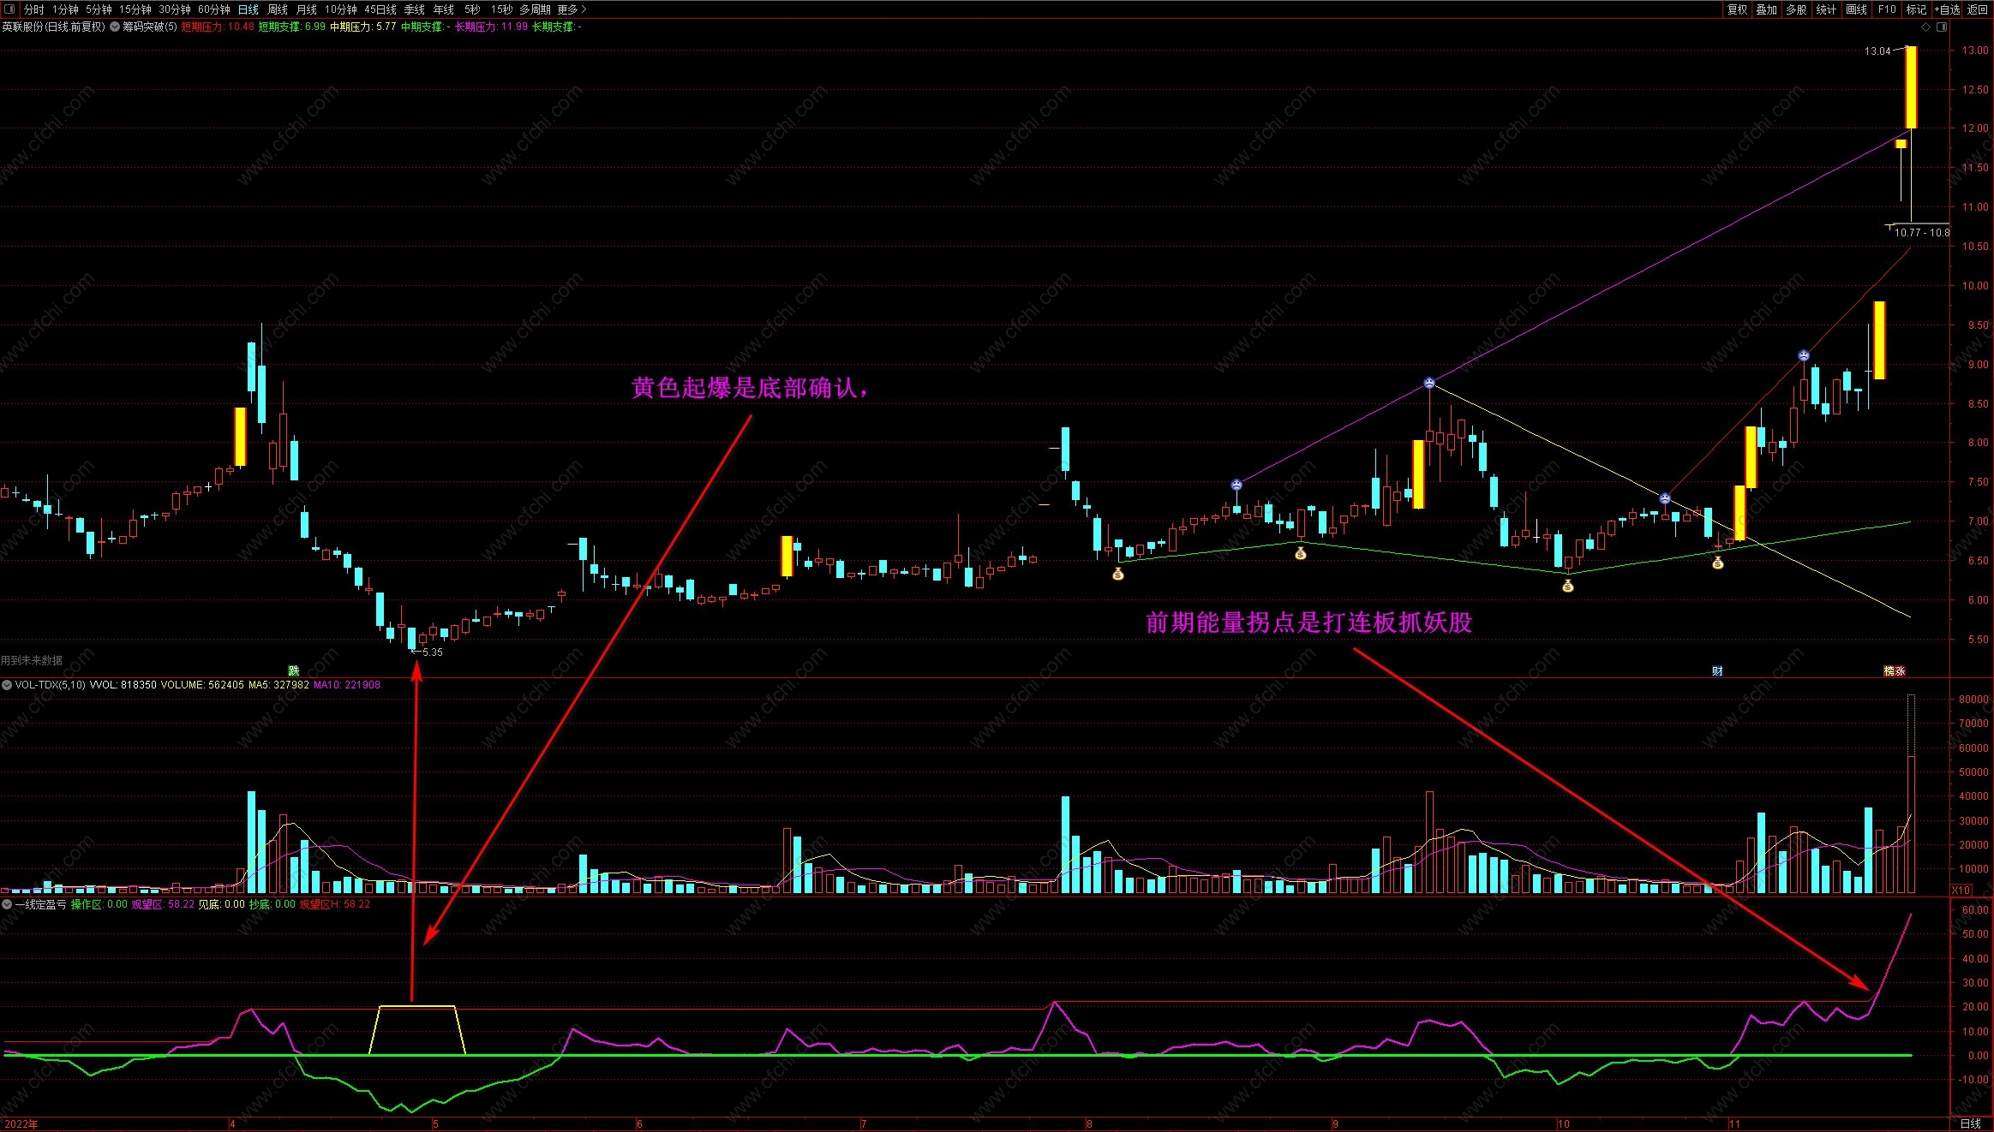
Task: Toggle the right panel icon beside the diamond
Action: click(1942, 27)
